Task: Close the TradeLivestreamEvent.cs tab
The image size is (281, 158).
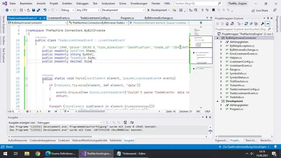Action: coord(44,18)
